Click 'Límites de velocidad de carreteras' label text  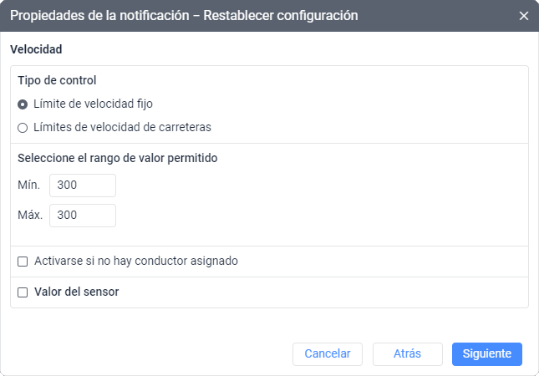pos(122,128)
